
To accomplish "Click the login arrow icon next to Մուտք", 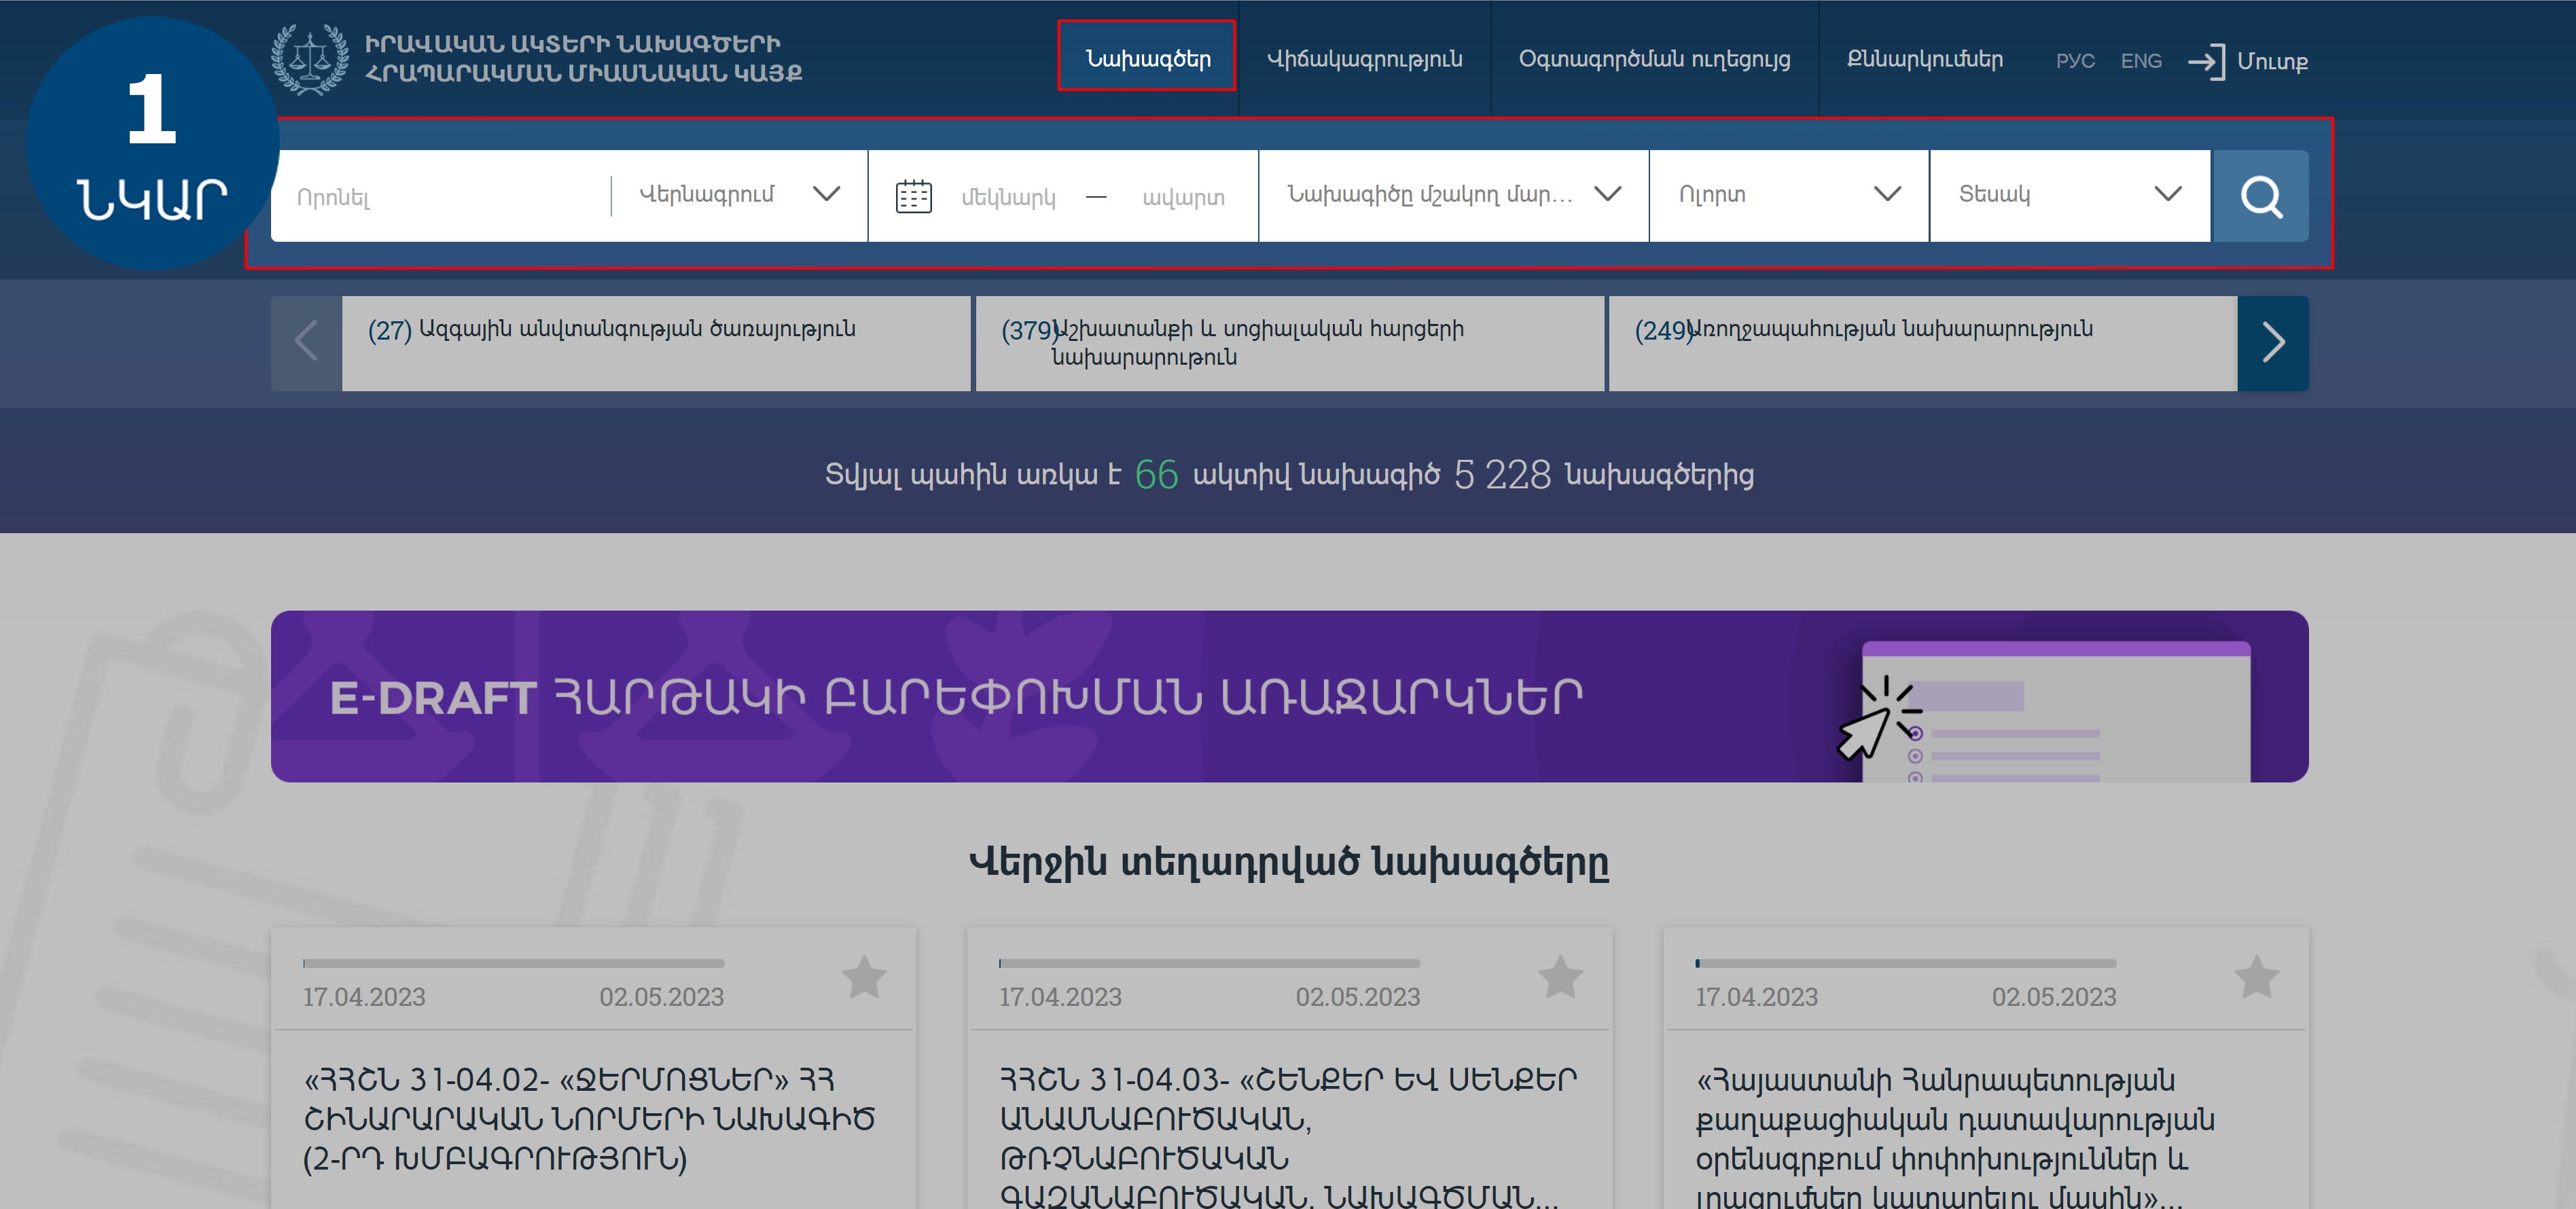I will pos(2206,61).
